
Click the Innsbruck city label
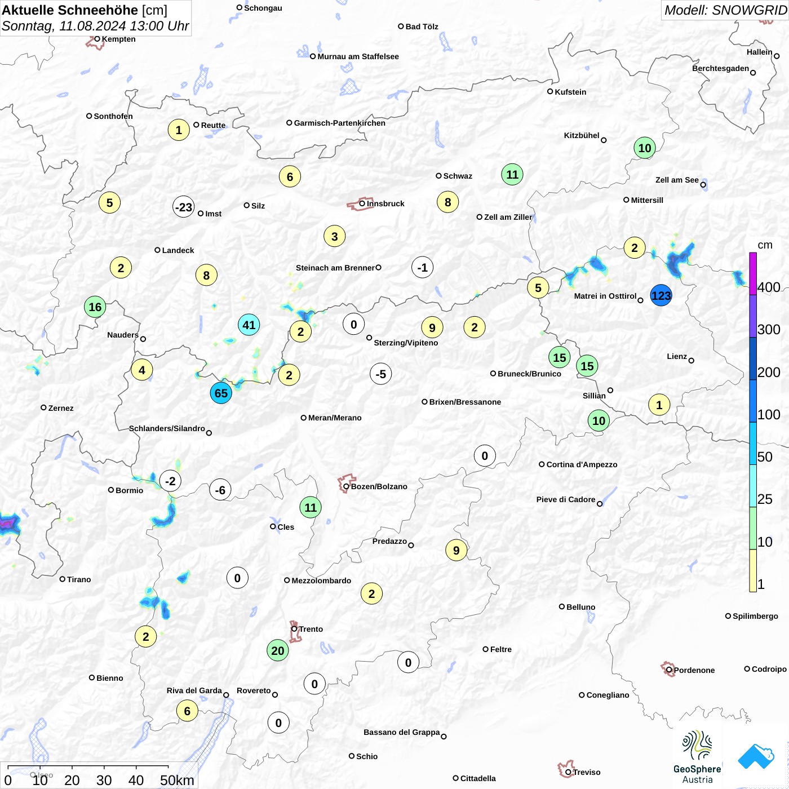385,203
